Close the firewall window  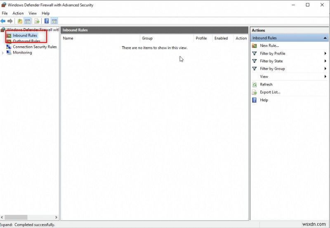point(322,5)
